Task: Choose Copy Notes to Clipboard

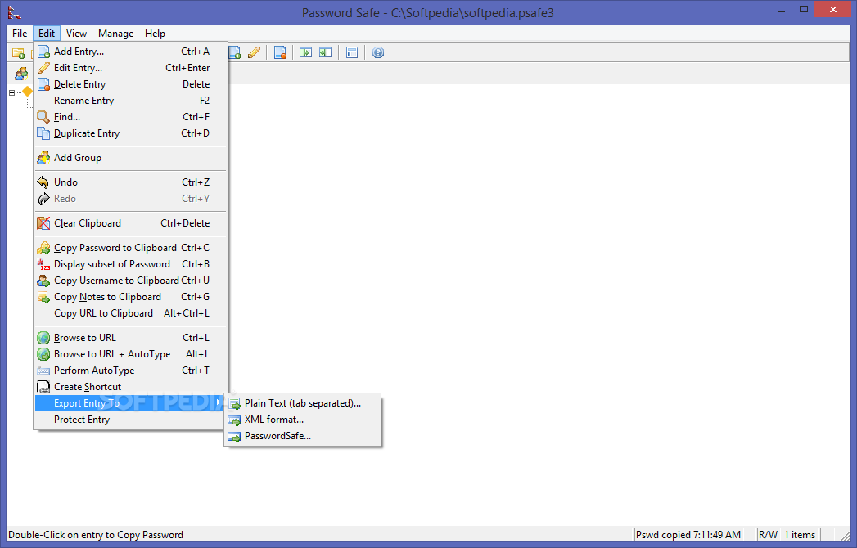Action: 131,297
